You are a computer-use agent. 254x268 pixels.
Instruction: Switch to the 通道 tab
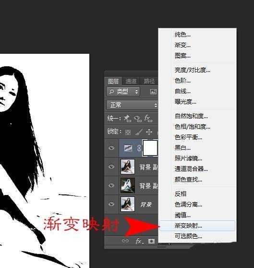pyautogui.click(x=131, y=81)
